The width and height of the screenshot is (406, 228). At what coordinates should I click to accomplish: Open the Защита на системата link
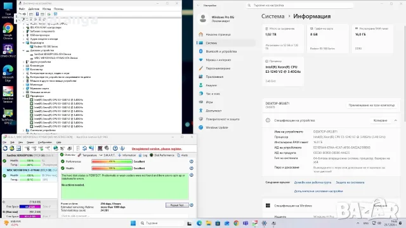[350, 182]
